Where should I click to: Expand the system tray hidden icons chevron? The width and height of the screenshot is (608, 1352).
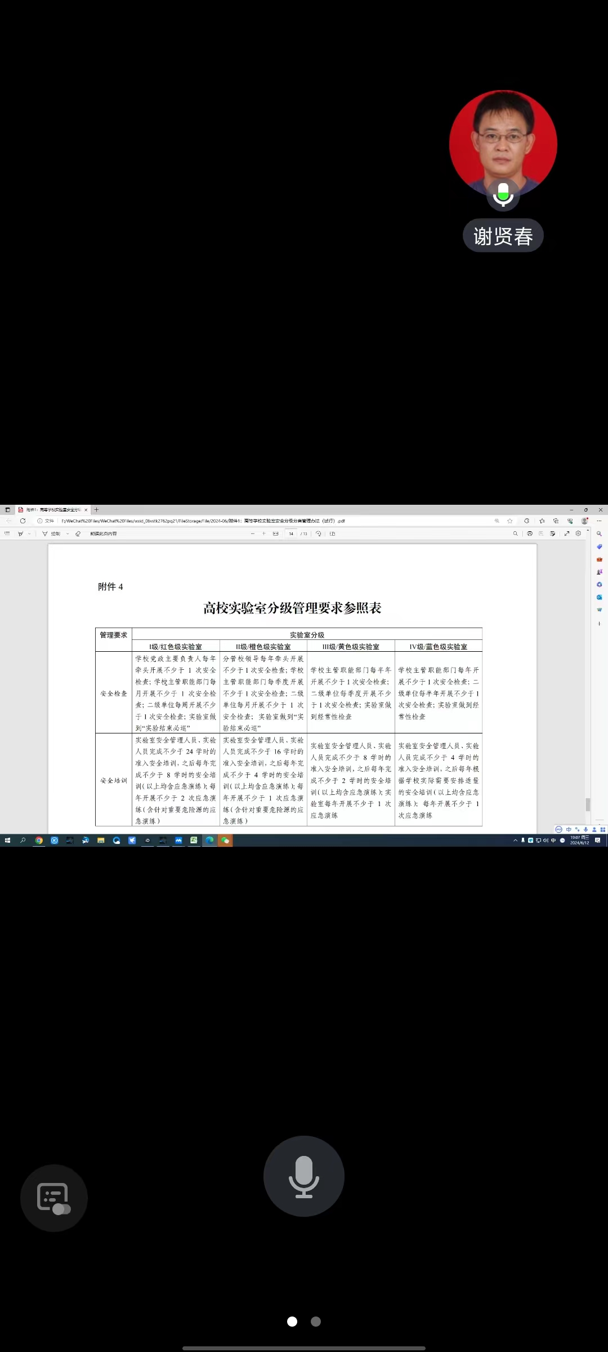click(515, 840)
